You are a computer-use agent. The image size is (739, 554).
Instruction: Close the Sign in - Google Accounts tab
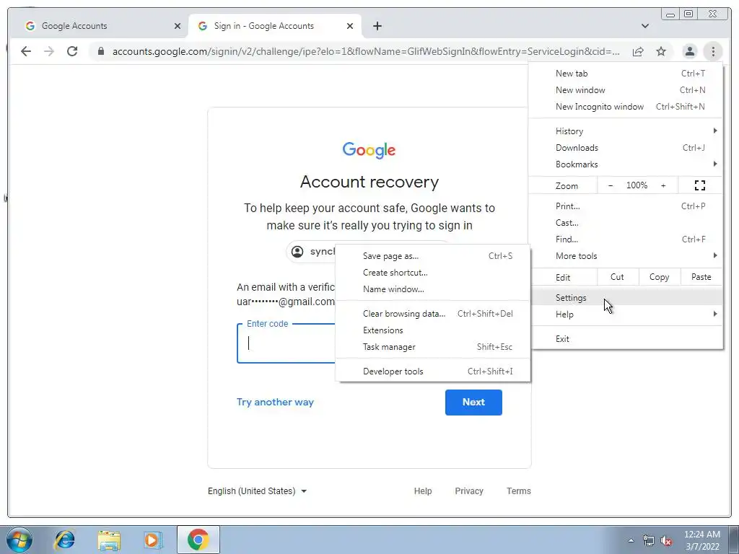(x=350, y=26)
